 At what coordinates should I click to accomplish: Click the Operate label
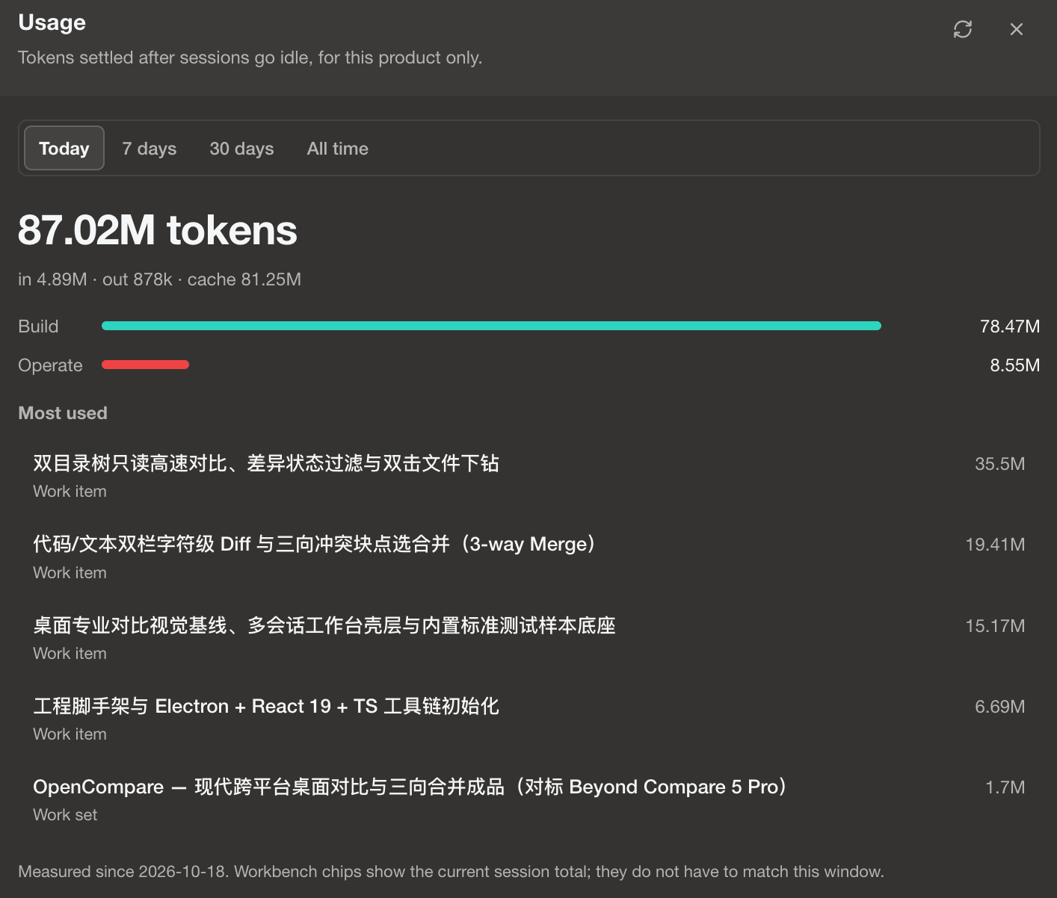click(x=50, y=365)
